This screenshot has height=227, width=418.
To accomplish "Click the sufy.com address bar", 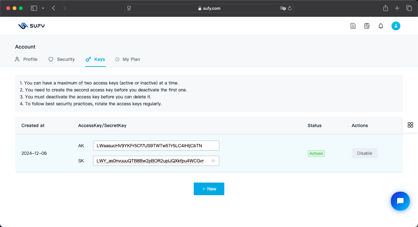I will pos(209,8).
